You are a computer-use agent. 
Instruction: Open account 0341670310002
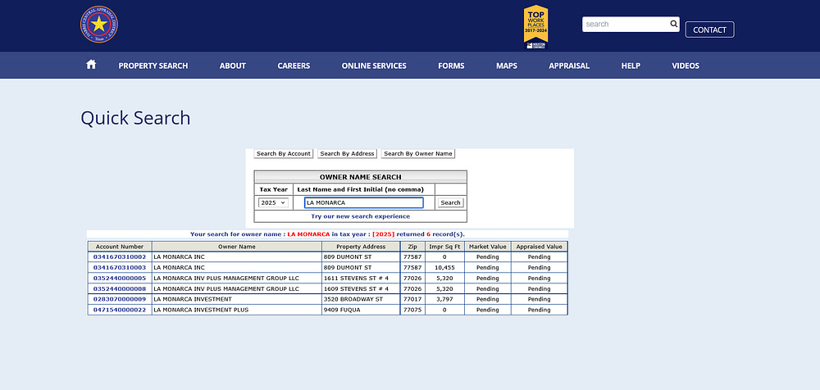[x=120, y=257]
